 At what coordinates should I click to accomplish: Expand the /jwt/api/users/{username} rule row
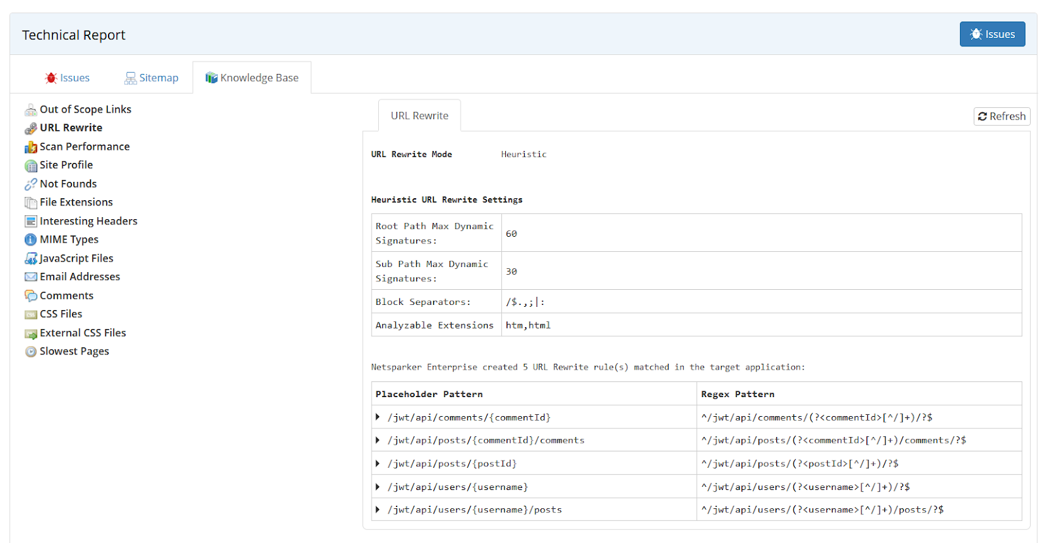tap(378, 487)
